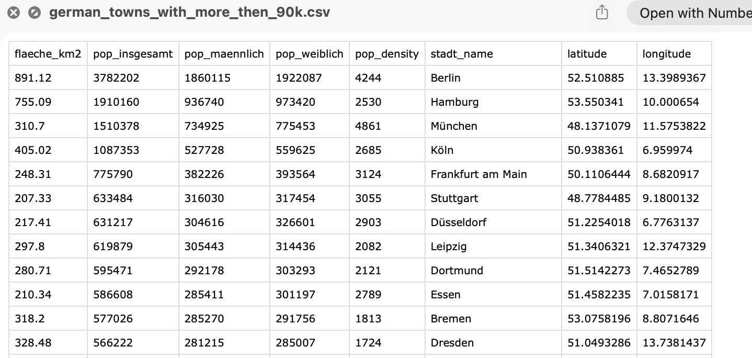
Task: Click the pop_weiblich column header
Action: tap(310, 53)
